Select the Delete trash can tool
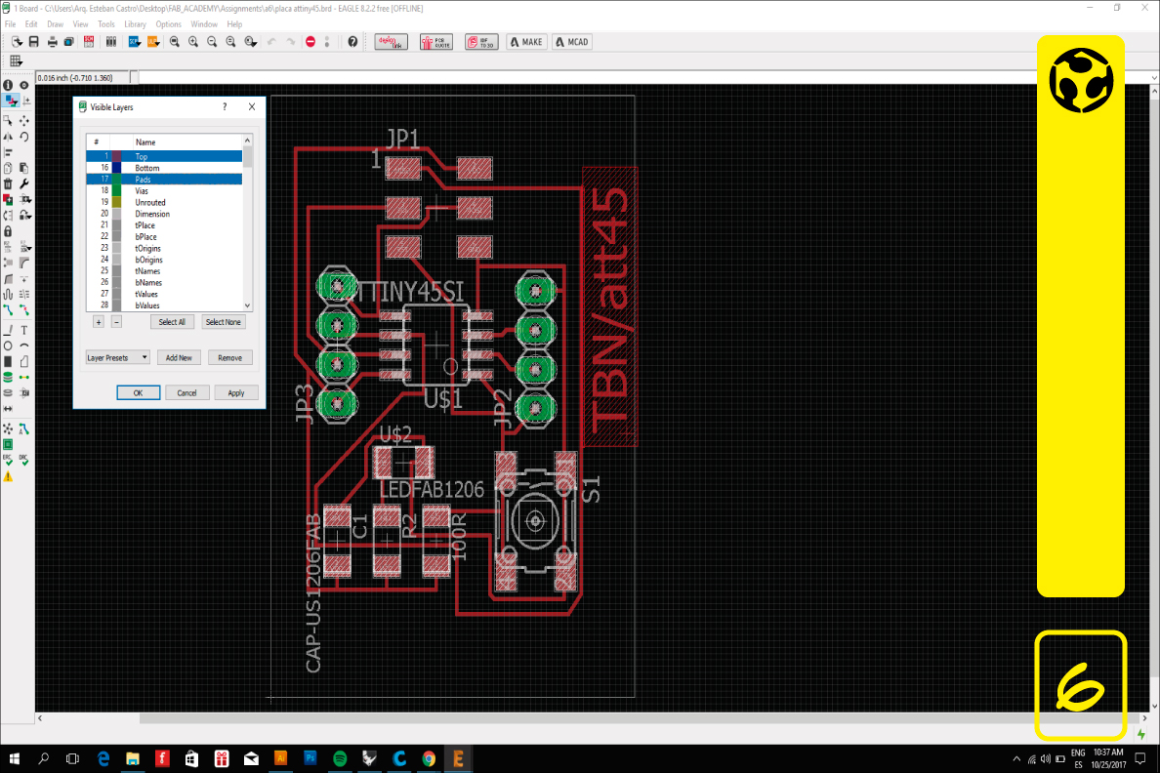1160x773 pixels. [x=8, y=183]
